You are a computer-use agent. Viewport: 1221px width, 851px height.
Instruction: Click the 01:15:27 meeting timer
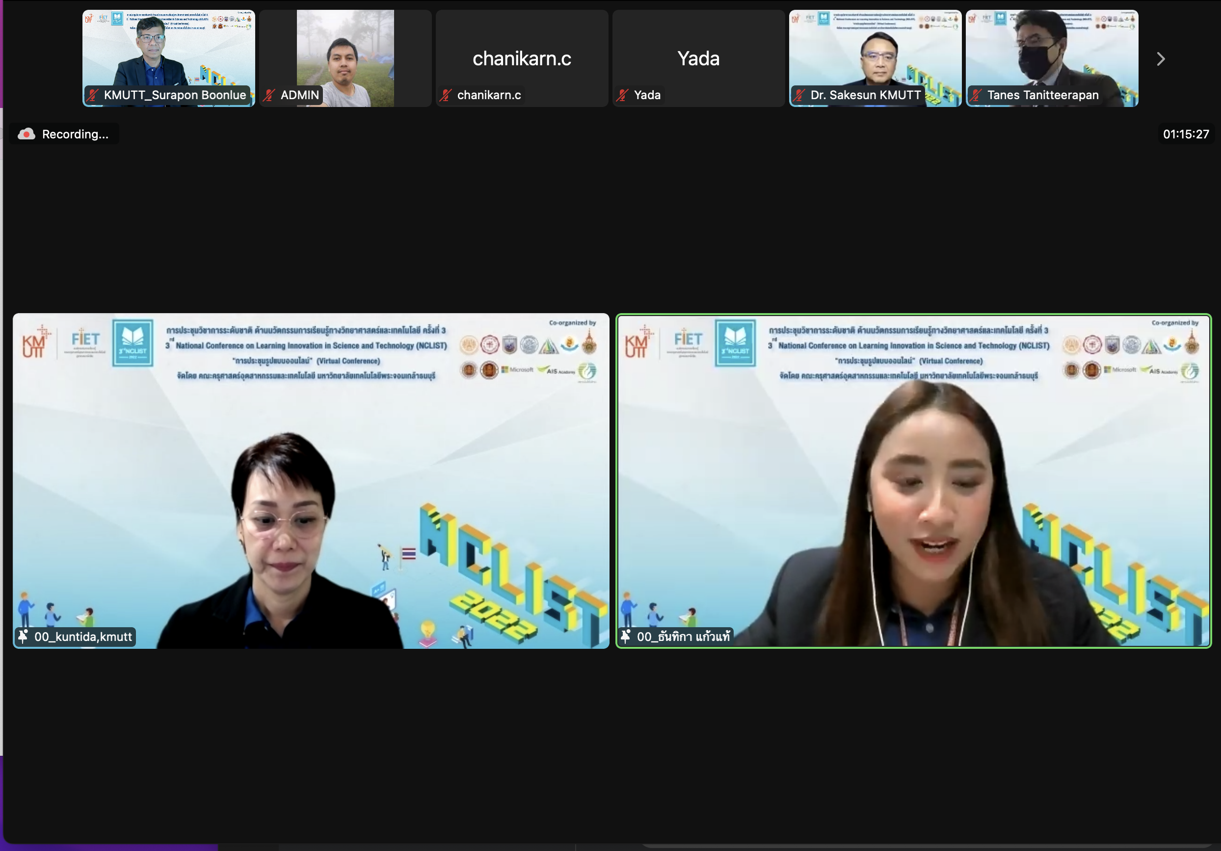tap(1185, 134)
